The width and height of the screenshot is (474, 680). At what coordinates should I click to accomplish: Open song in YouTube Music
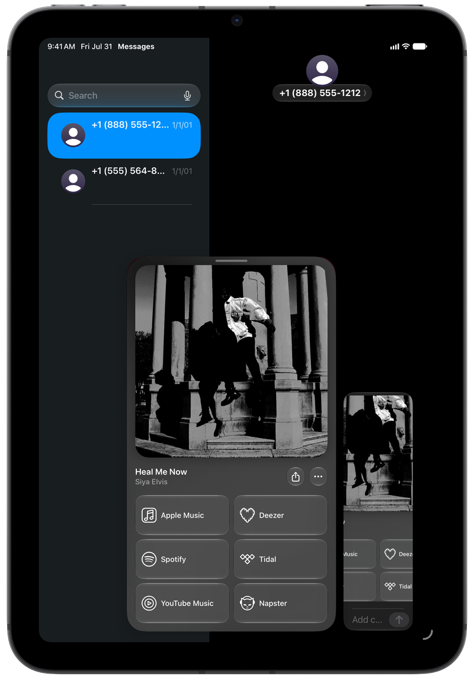(182, 603)
